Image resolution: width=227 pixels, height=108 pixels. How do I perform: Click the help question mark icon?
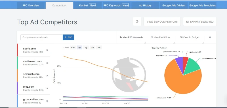(x=137, y=22)
